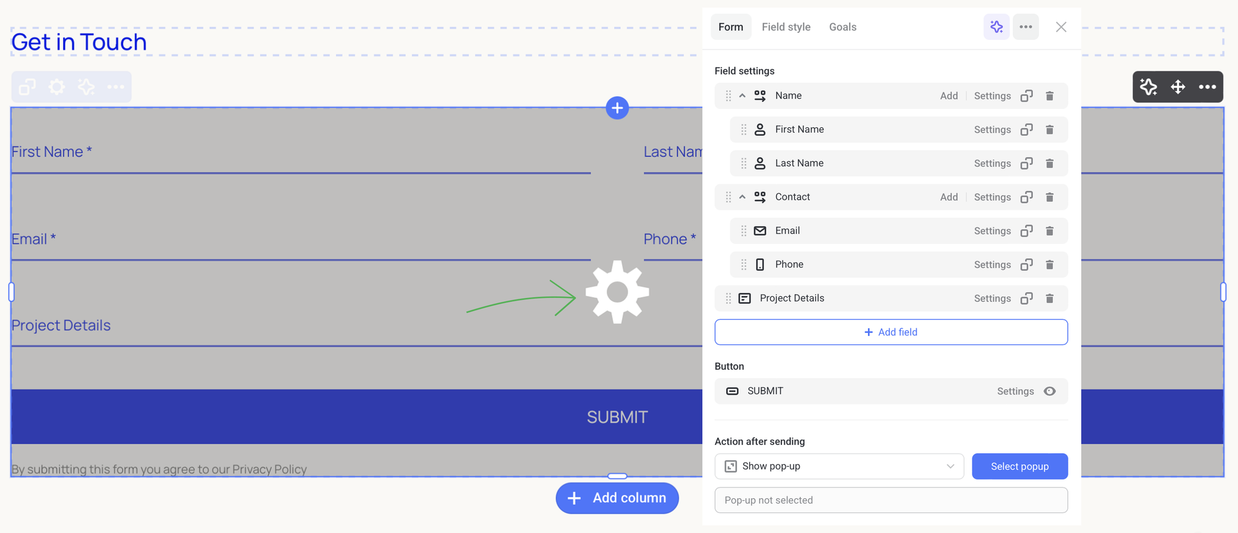
Task: Click the Select popup button
Action: click(1019, 467)
